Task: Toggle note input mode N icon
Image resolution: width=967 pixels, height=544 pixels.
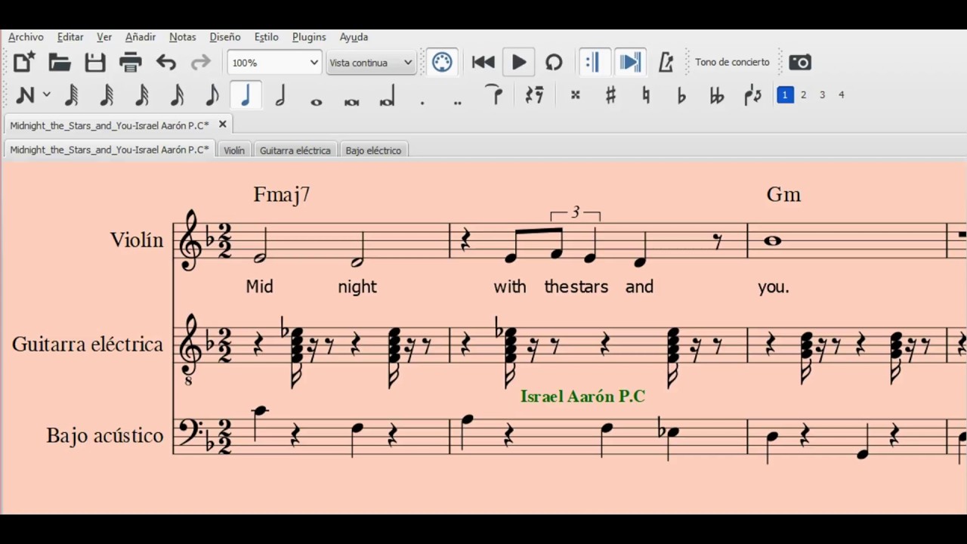Action: [x=25, y=95]
